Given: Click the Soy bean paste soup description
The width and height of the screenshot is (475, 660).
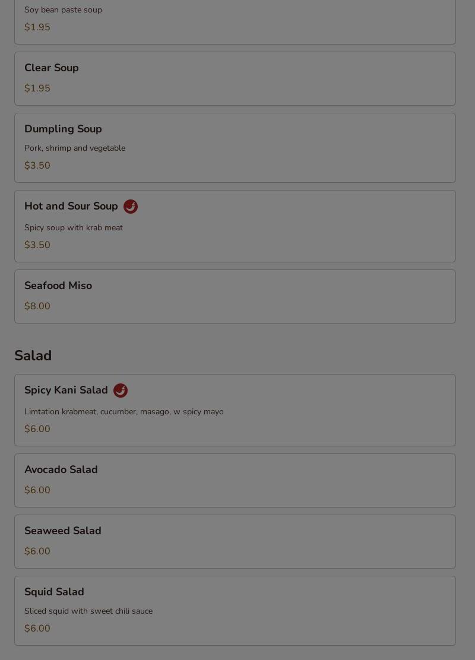Looking at the screenshot, I should pos(63,9).
